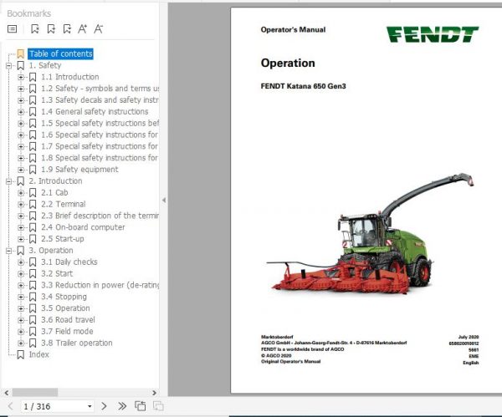Open the 3. Operation bookmark
502x417 pixels.
[51, 251]
